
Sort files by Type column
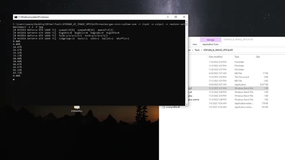(237, 57)
